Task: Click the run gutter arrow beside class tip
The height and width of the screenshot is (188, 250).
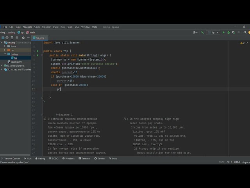Action: (37, 51)
